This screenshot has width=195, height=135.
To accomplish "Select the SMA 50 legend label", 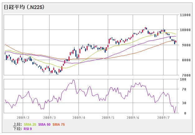I will (x=45, y=124).
